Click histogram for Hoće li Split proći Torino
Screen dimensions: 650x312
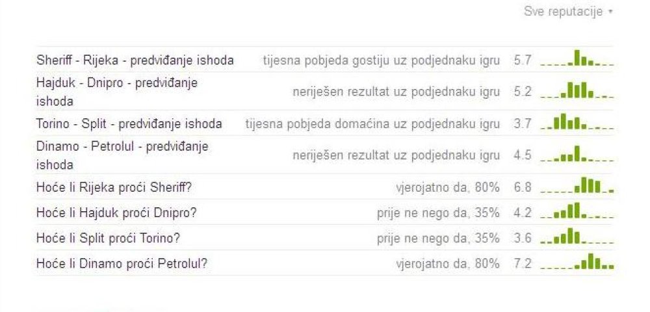coord(577,236)
